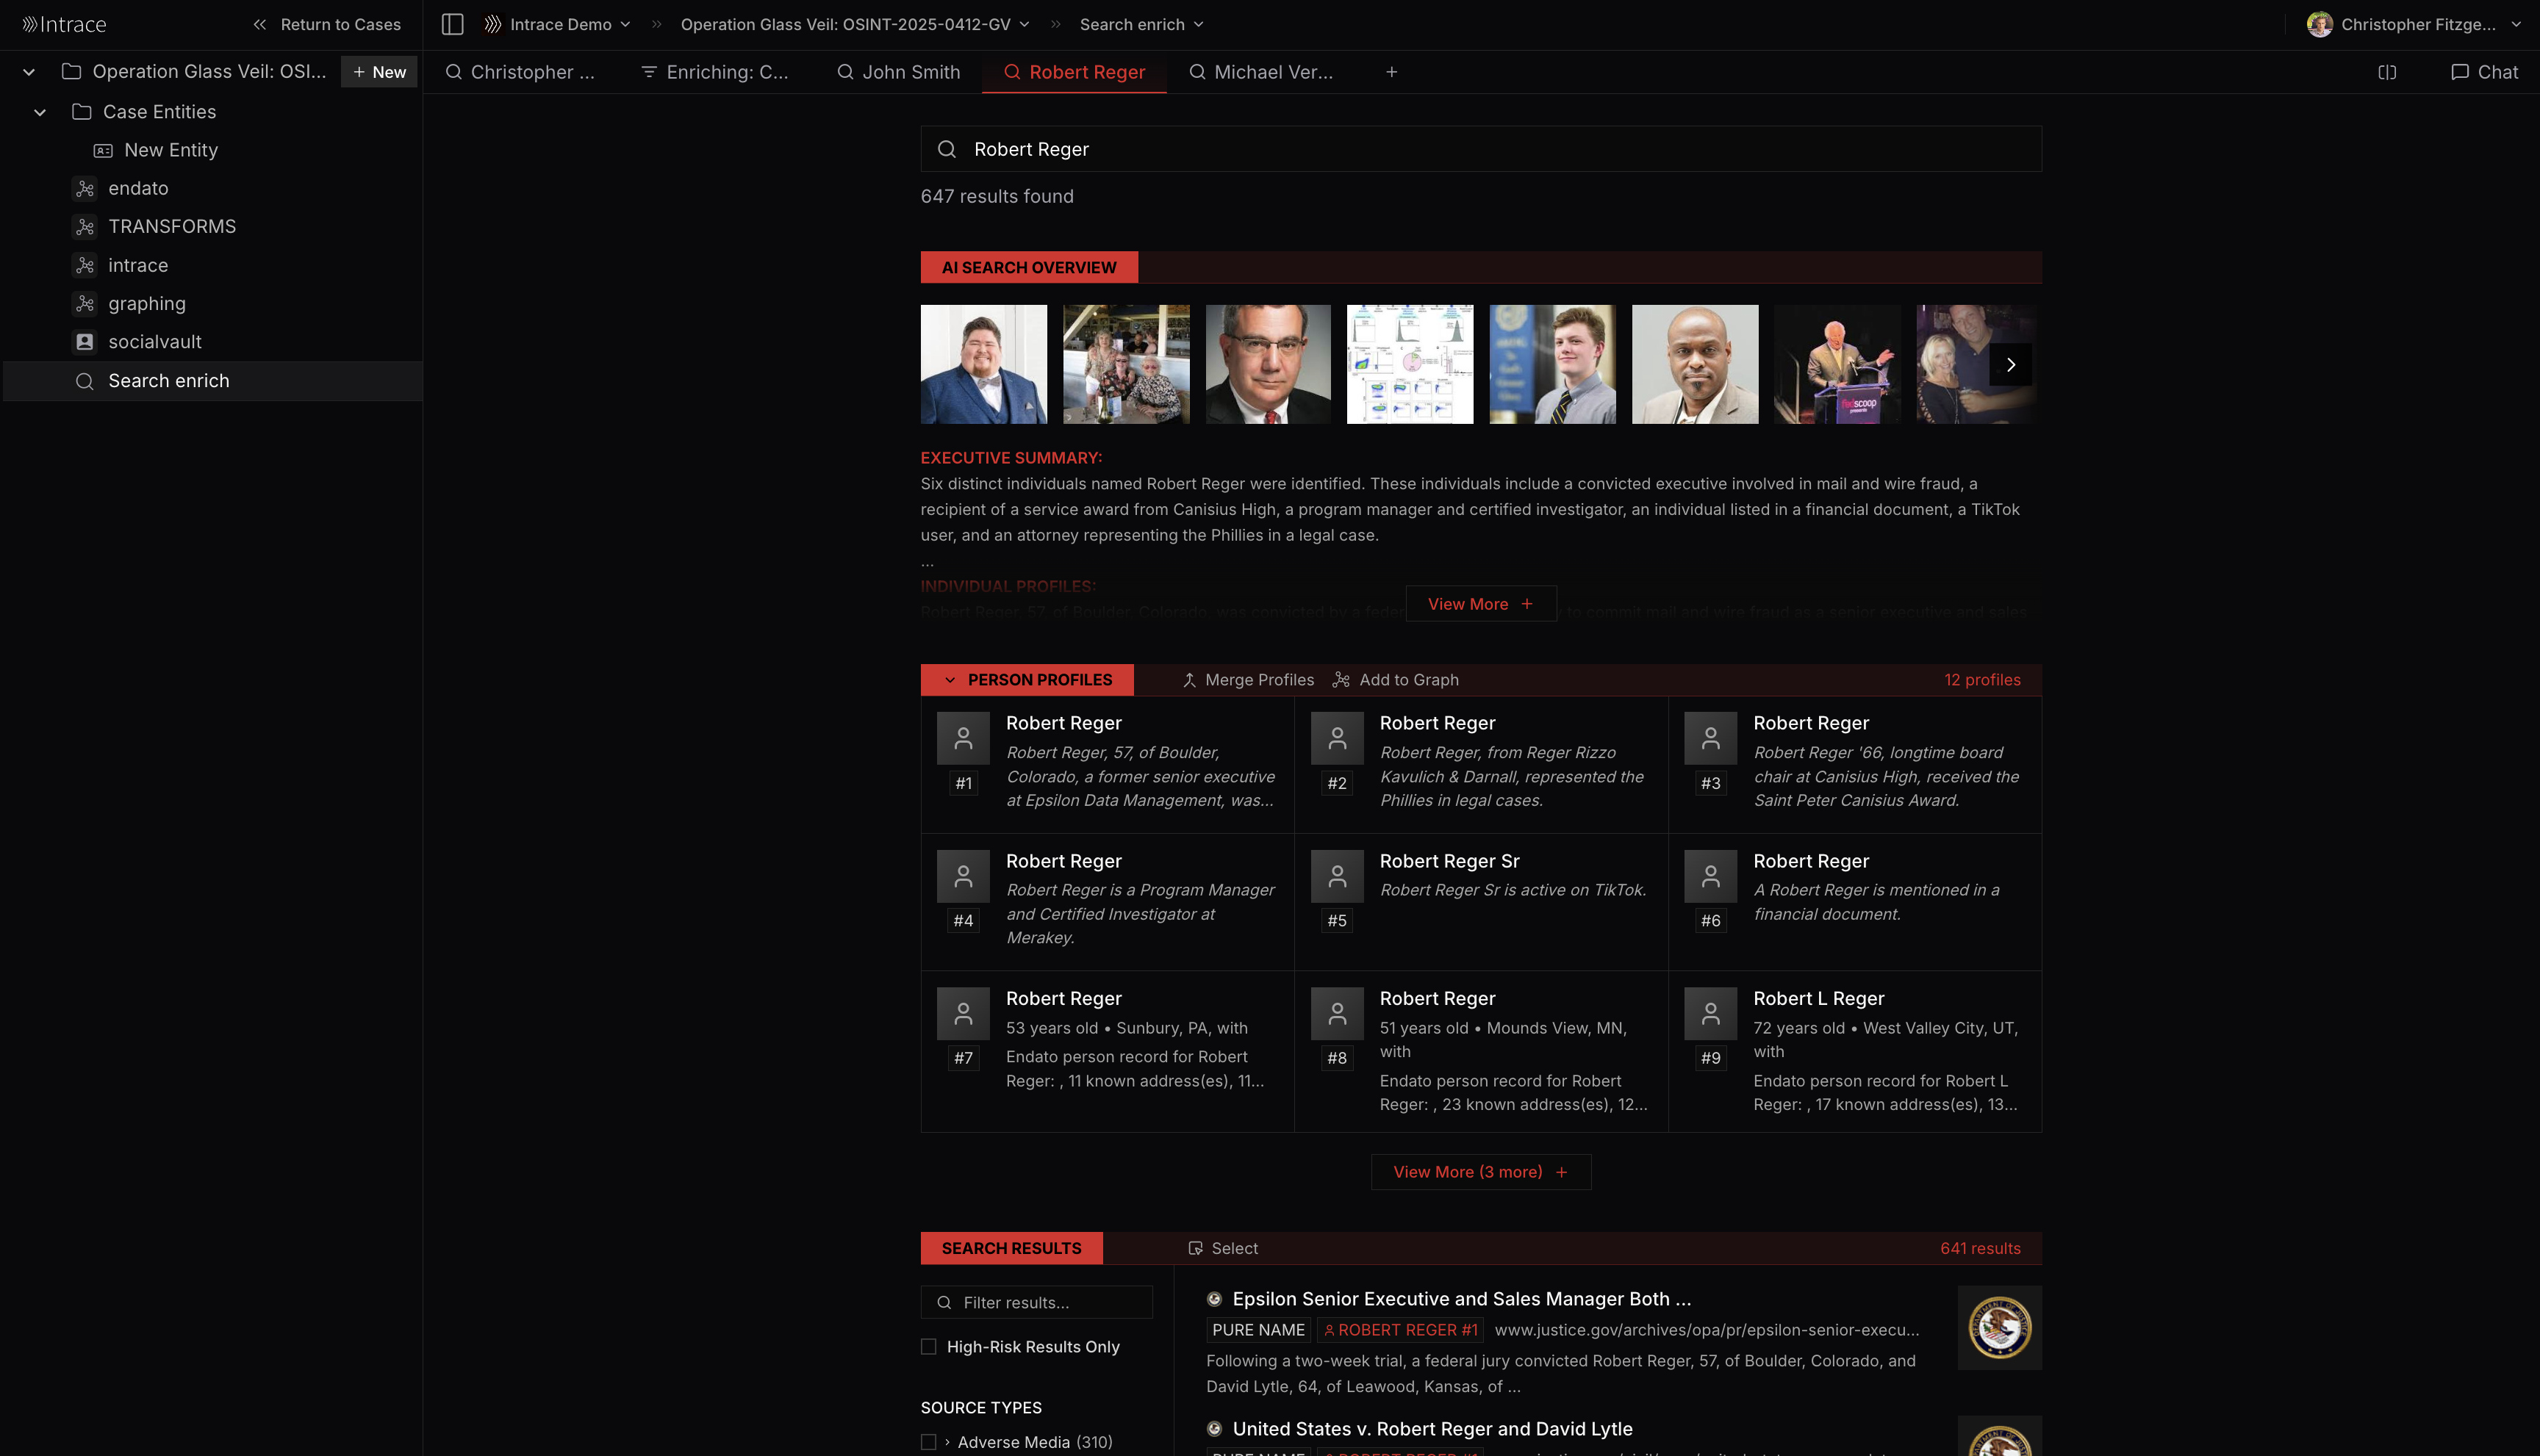Click the Filter results input field

(x=1050, y=1302)
